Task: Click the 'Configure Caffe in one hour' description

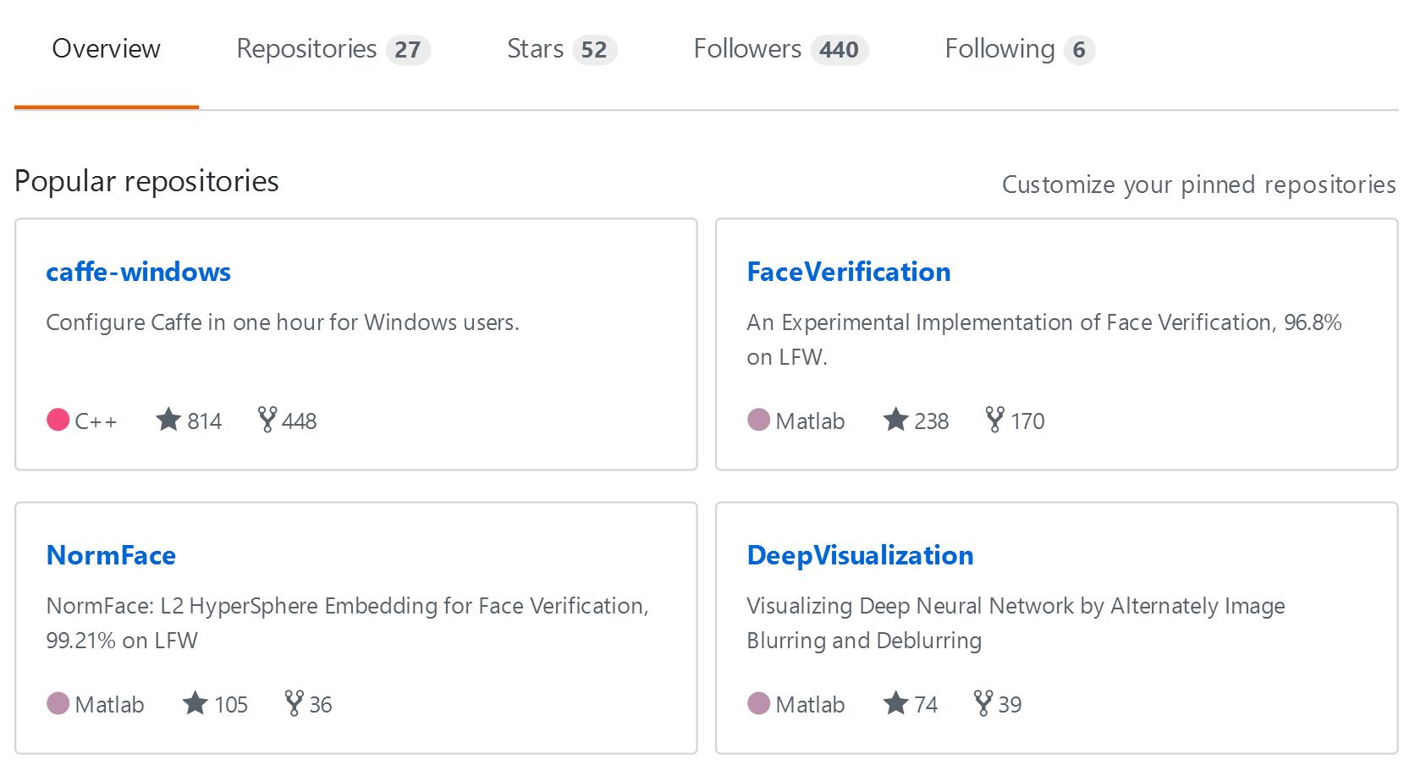Action: pyautogui.click(x=283, y=322)
